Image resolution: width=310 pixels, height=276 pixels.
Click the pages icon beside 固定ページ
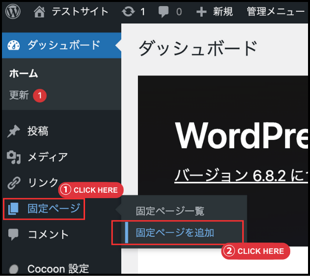(13, 209)
